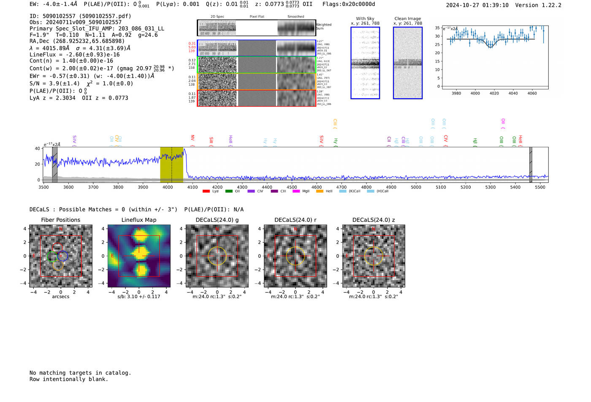591x402 pixels.
Task: Click the yellow highlighted band in the spectrum
Action: [172, 165]
